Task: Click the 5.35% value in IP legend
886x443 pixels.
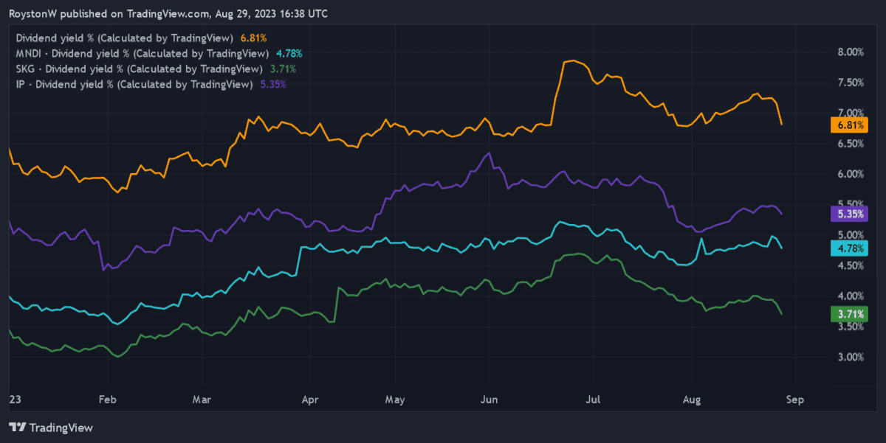Action: (272, 84)
